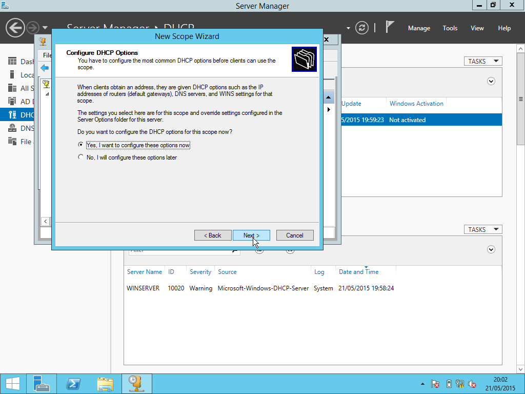Sort events by Server Name column
This screenshot has height=394, width=525.
144,272
